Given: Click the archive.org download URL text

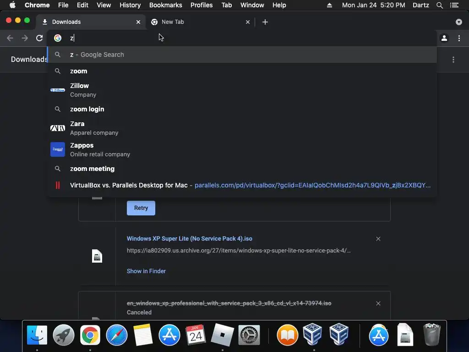Looking at the screenshot, I should (x=239, y=251).
